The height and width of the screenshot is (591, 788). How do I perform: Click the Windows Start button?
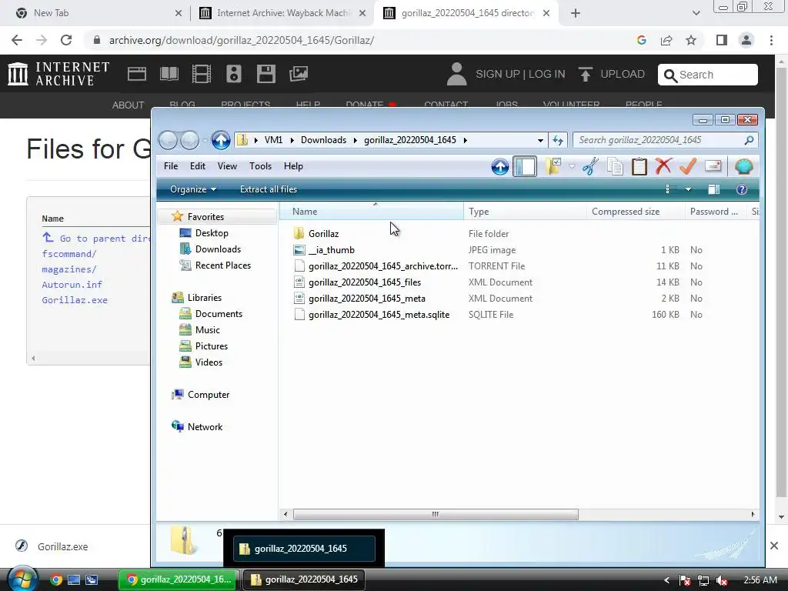pos(22,579)
